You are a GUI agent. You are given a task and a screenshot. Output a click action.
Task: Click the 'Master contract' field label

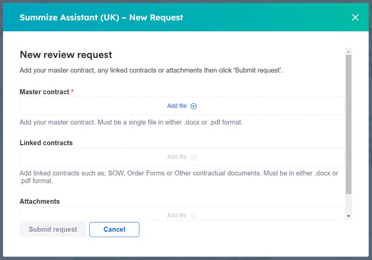44,92
